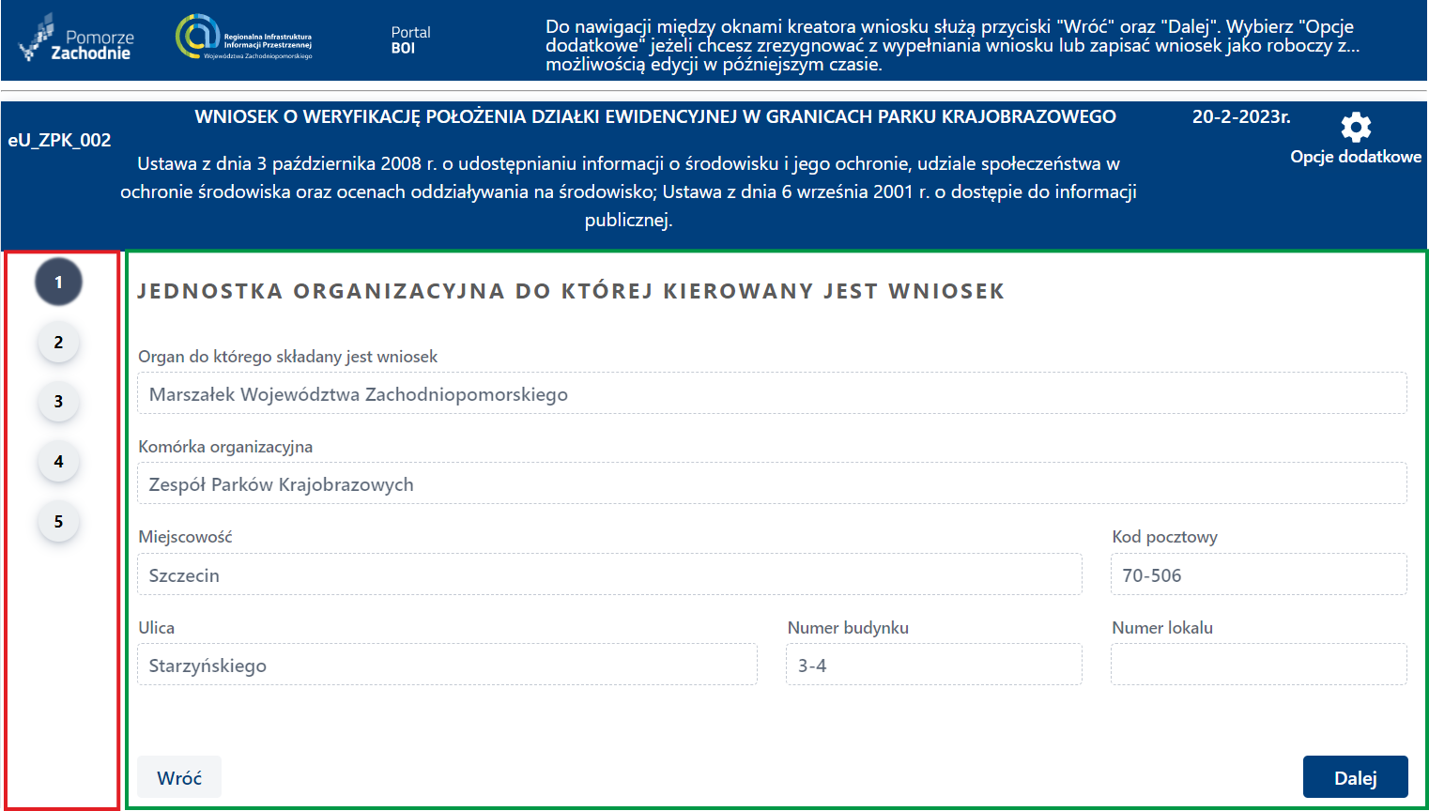Open Opcje dodatkowe via the gear icon
Screen dimensions: 1429x811
(x=1355, y=126)
